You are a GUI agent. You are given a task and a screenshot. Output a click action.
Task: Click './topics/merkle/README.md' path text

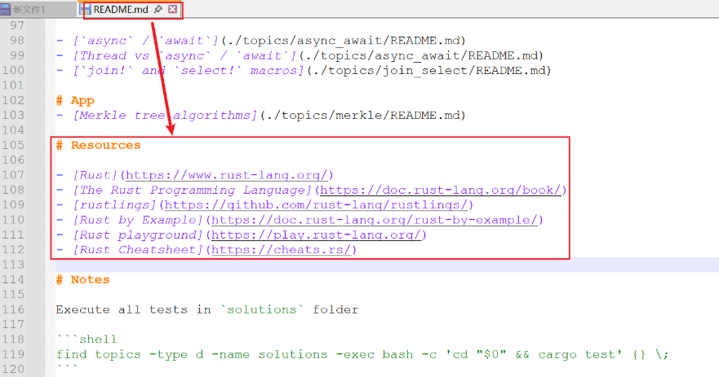362,116
